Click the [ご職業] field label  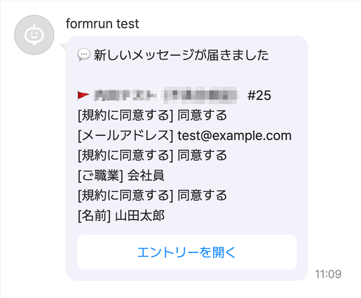100,176
